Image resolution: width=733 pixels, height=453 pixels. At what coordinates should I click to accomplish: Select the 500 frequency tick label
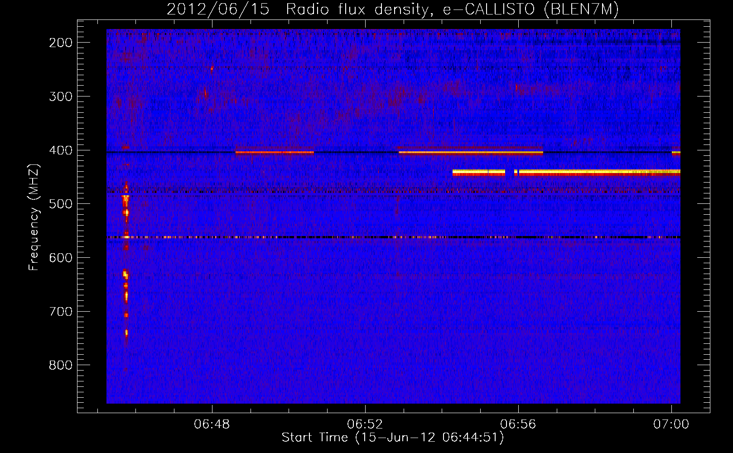(61, 204)
